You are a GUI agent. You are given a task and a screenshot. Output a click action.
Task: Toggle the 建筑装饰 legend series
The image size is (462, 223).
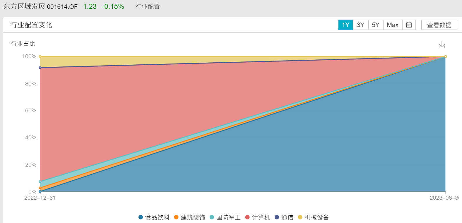click(x=190, y=217)
